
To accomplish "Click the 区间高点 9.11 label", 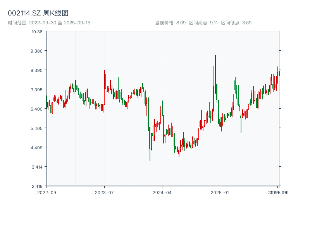I will [203, 23].
